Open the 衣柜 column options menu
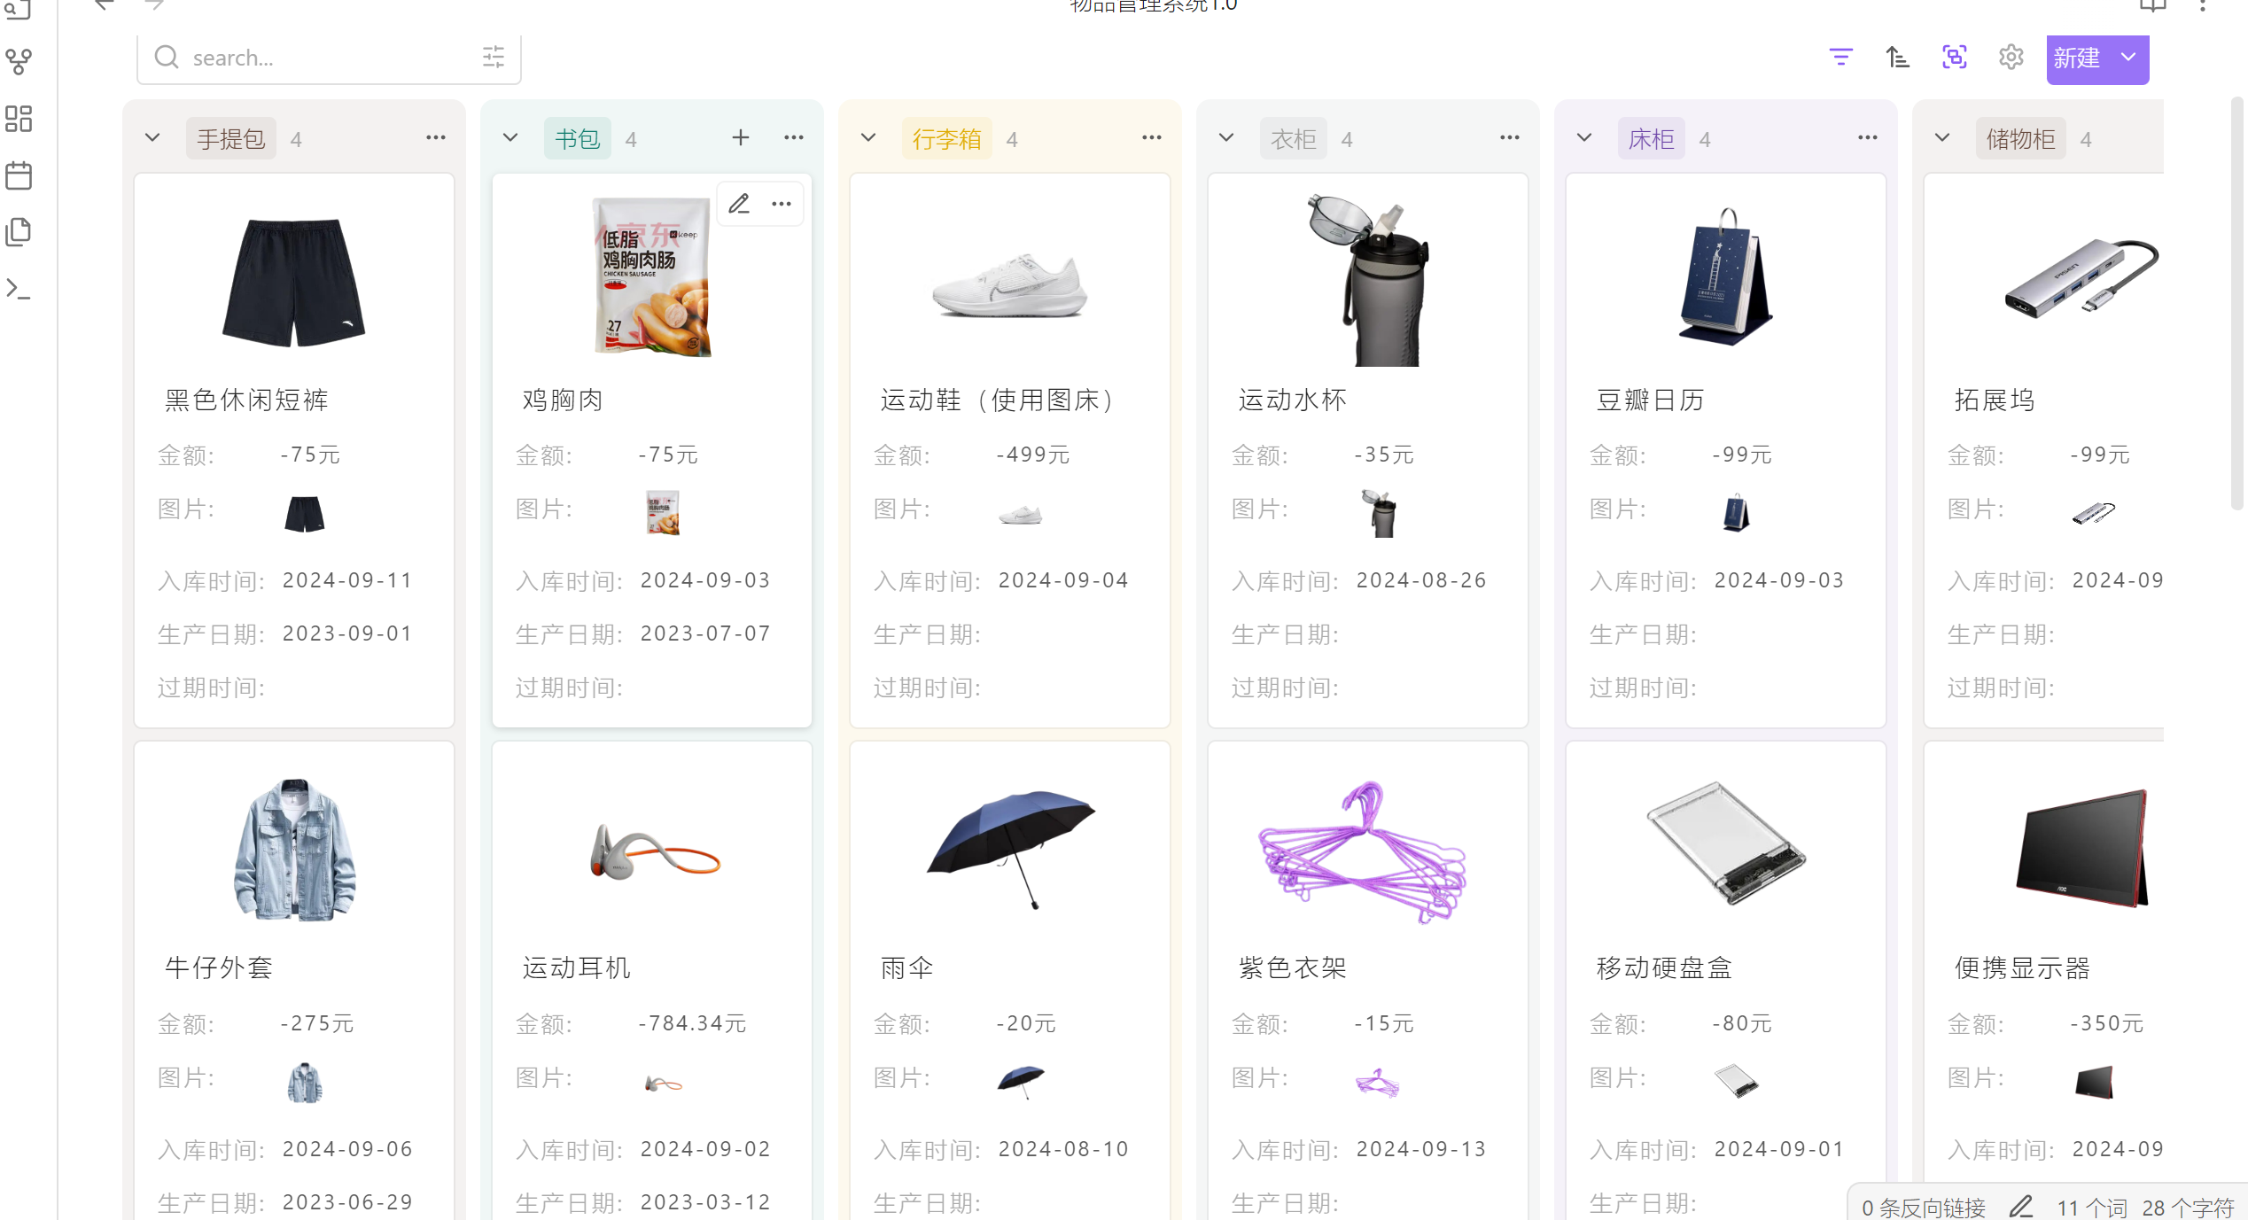Image resolution: width=2248 pixels, height=1220 pixels. 1509,137
